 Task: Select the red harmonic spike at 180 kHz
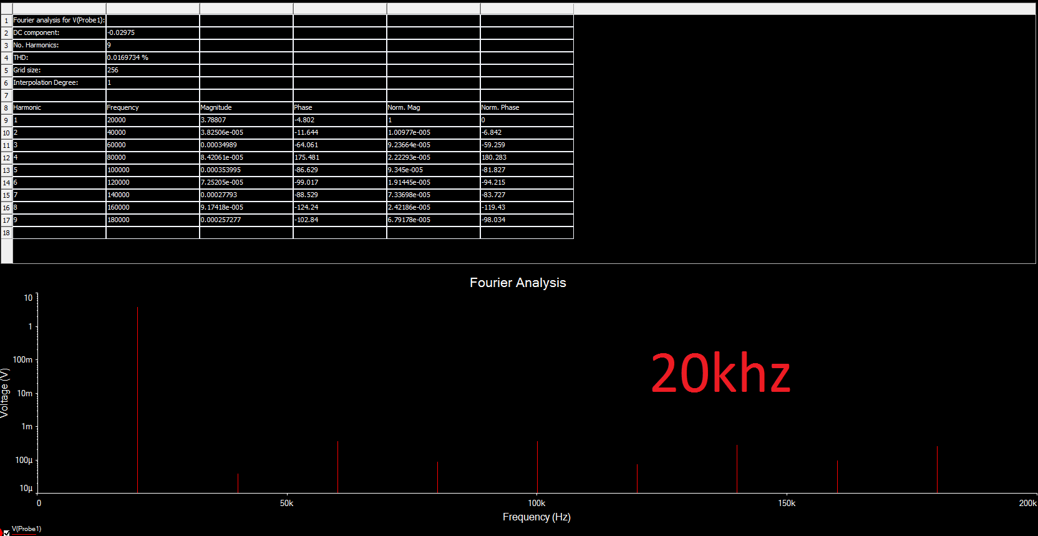pos(937,469)
